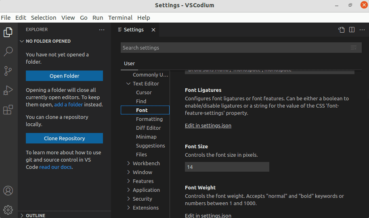The image size is (369, 218).
Task: Select Find settings category
Action: tap(145, 101)
